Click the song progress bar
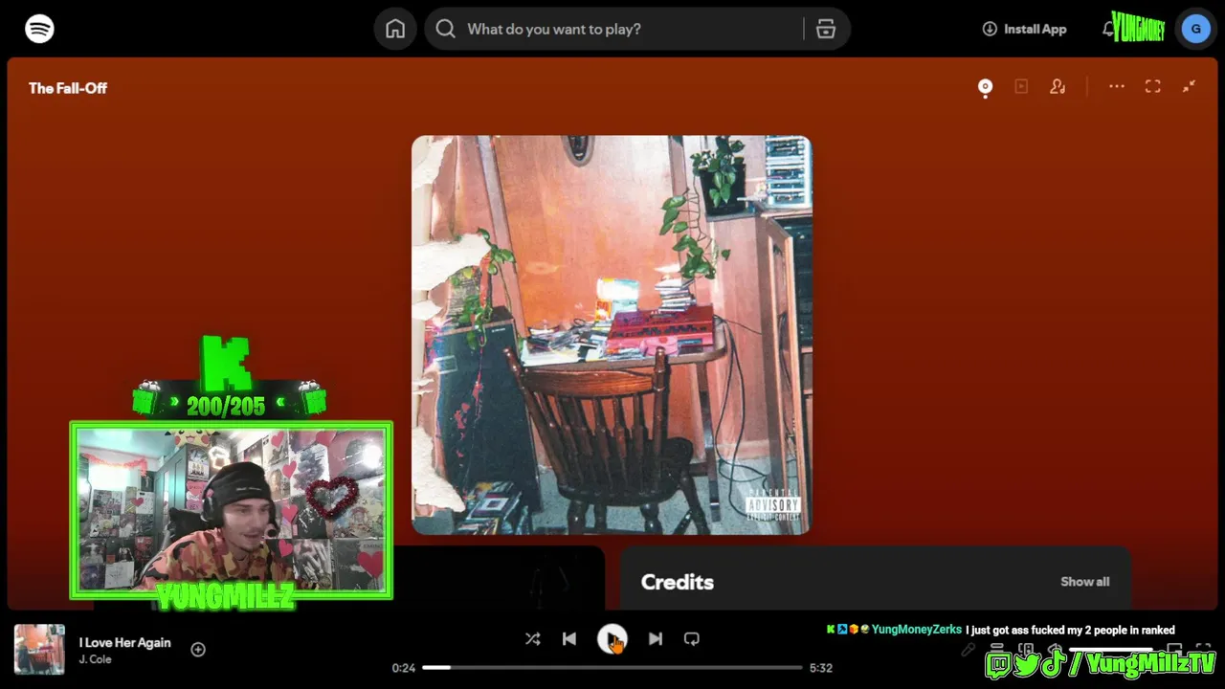This screenshot has width=1225, height=689. pos(612,668)
